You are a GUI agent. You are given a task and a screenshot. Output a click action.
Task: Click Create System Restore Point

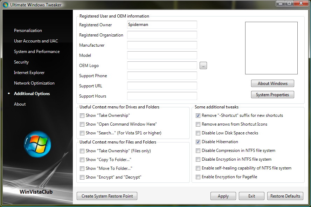(107, 196)
